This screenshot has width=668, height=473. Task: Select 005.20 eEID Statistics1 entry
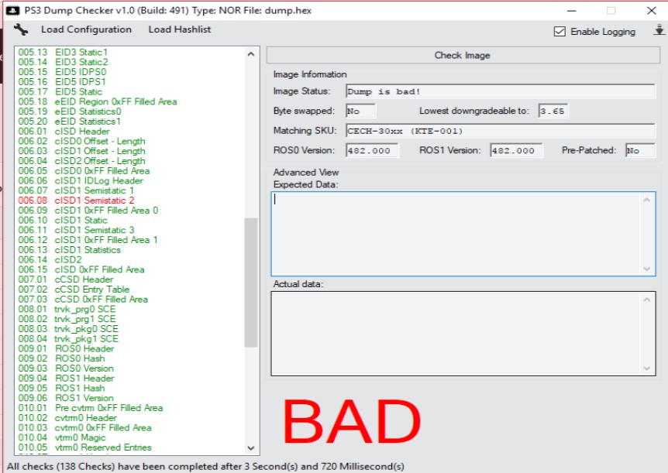[70, 121]
